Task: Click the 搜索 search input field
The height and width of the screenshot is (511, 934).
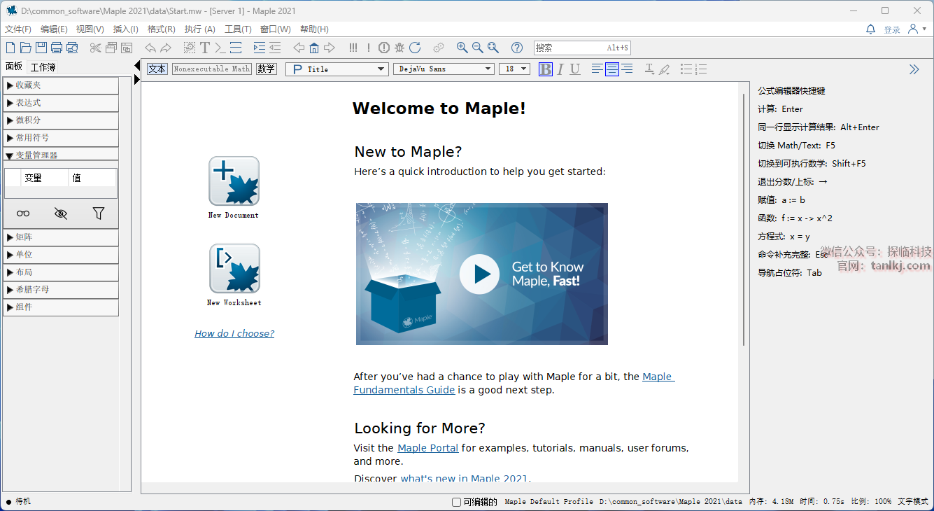Action: pos(570,48)
